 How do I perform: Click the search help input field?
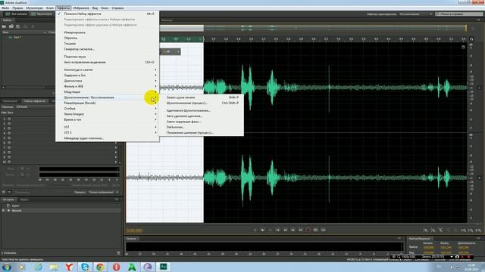(x=459, y=14)
